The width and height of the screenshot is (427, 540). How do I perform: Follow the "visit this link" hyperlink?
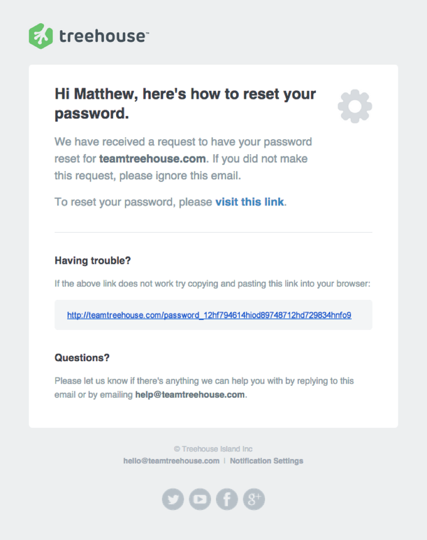pyautogui.click(x=249, y=202)
